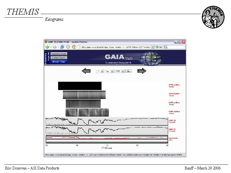
Task: Open the ATHA keogram strip
Action: (x=84, y=95)
